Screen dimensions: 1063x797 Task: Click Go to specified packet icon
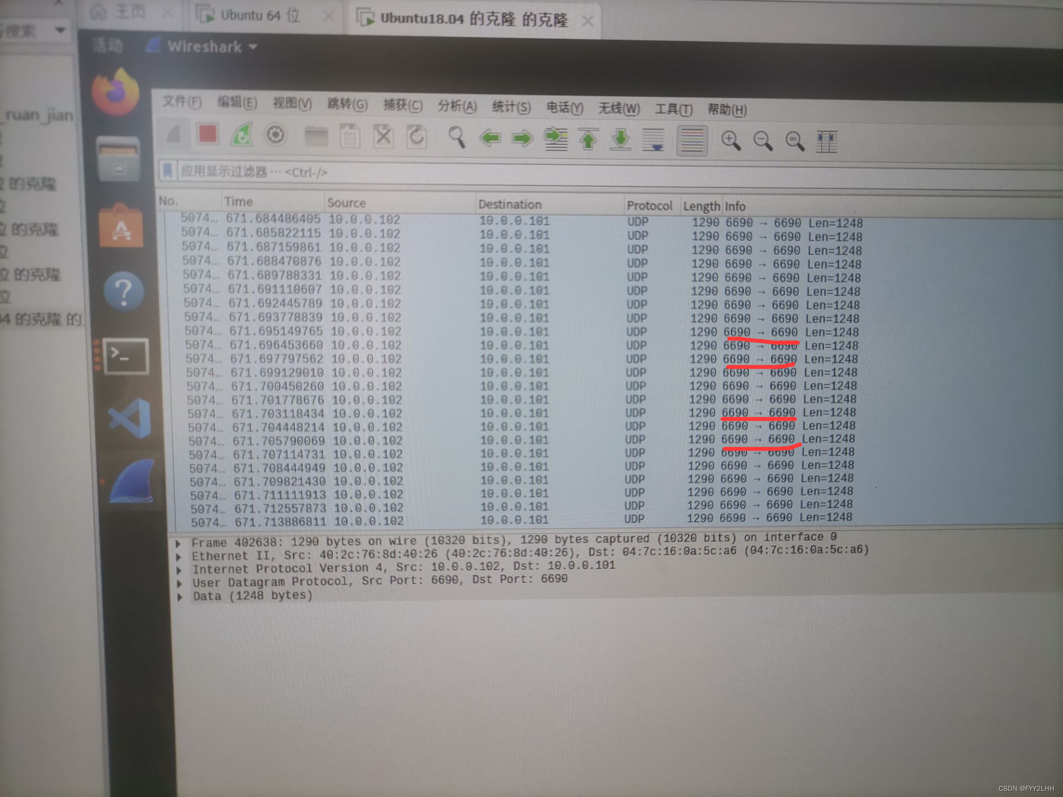(x=556, y=139)
